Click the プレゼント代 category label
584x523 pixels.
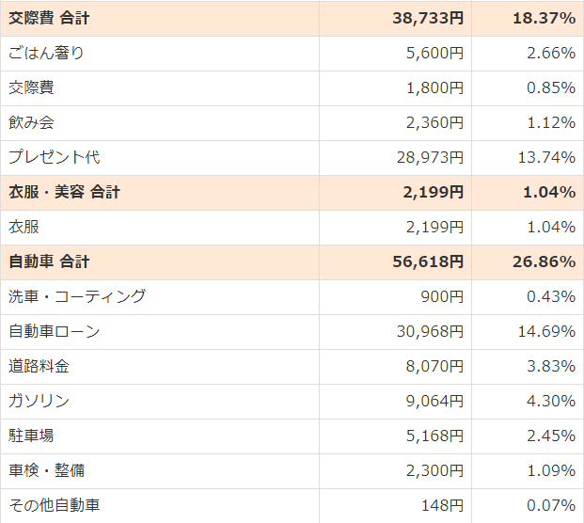55,157
